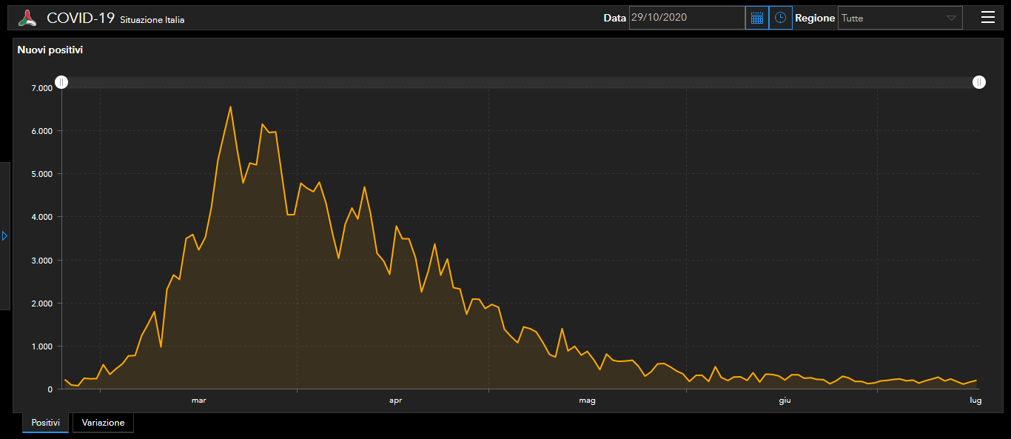Click the tricolor logo next to COVID-19
The width and height of the screenshot is (1011, 439).
click(27, 19)
